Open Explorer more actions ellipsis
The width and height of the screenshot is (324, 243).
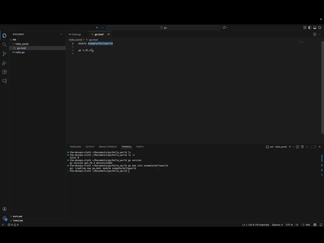point(61,34)
